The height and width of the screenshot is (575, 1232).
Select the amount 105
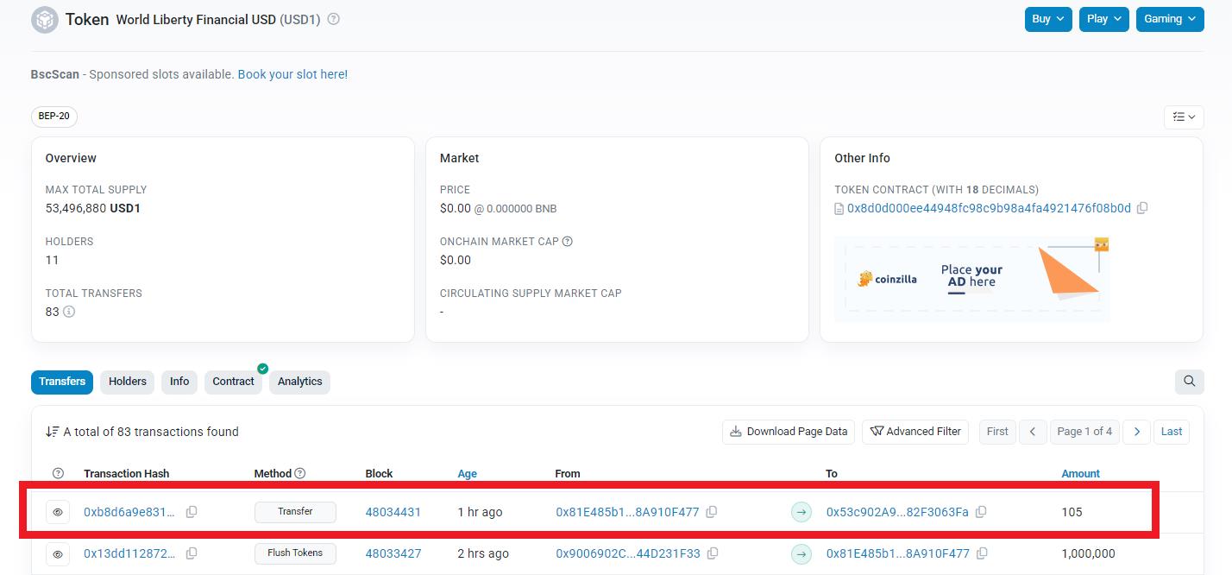(x=1072, y=512)
